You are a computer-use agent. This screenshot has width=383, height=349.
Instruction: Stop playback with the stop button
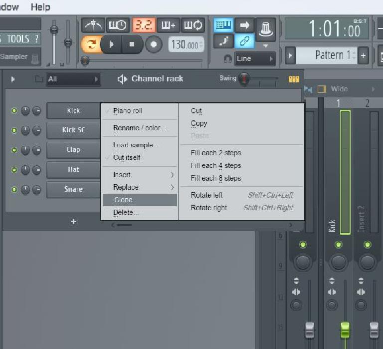tap(132, 44)
